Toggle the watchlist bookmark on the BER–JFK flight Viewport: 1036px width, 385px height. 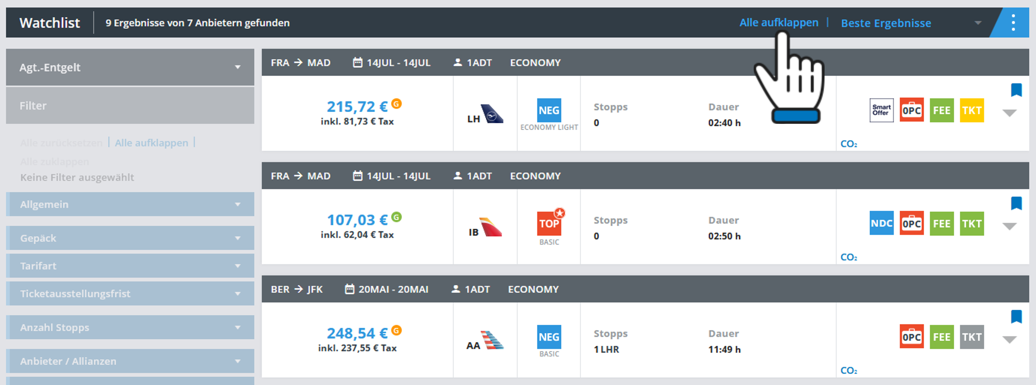pyautogui.click(x=1016, y=316)
